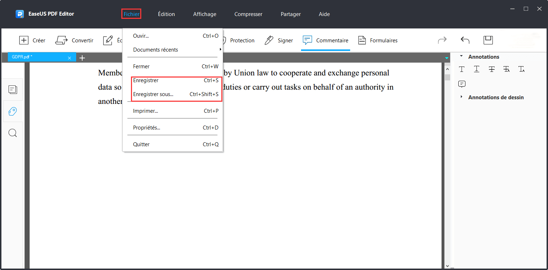548x270 pixels.
Task: Open the Convertir tool
Action: click(x=74, y=40)
